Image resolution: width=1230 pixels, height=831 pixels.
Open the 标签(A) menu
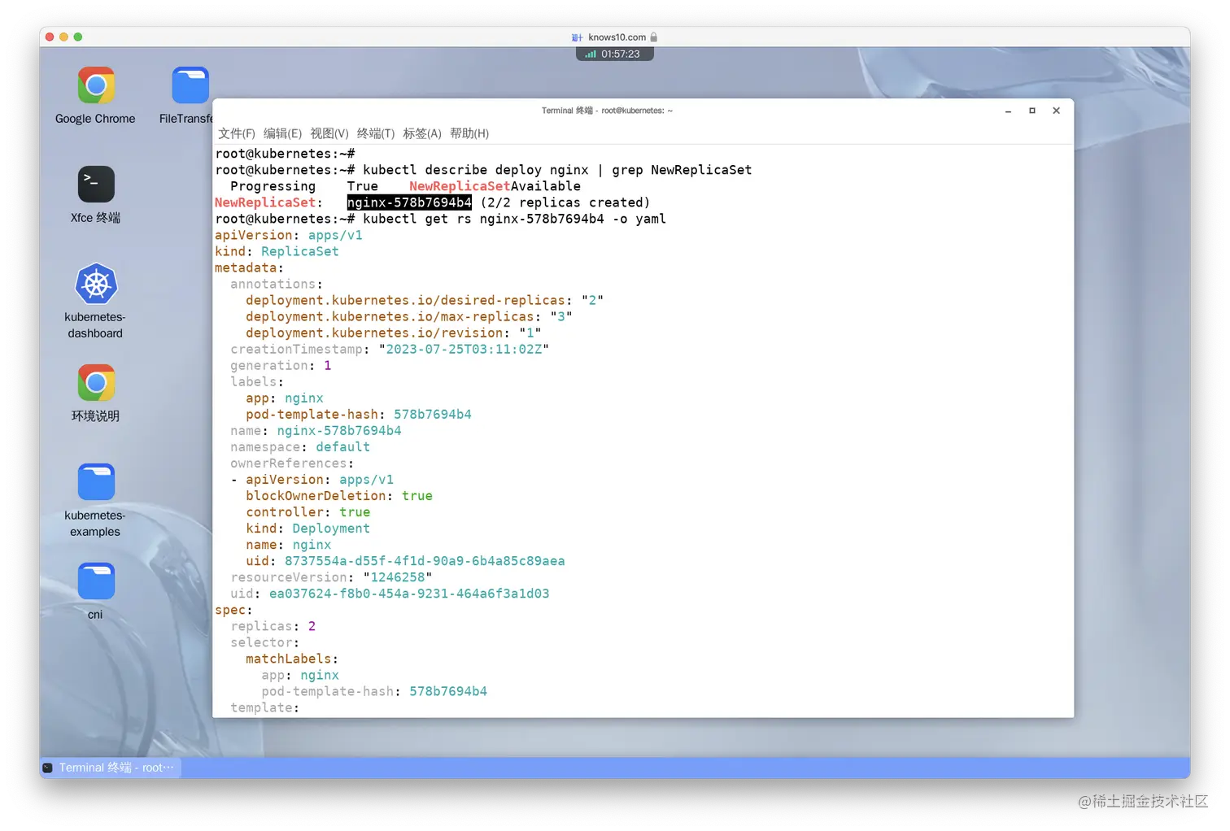[422, 133]
